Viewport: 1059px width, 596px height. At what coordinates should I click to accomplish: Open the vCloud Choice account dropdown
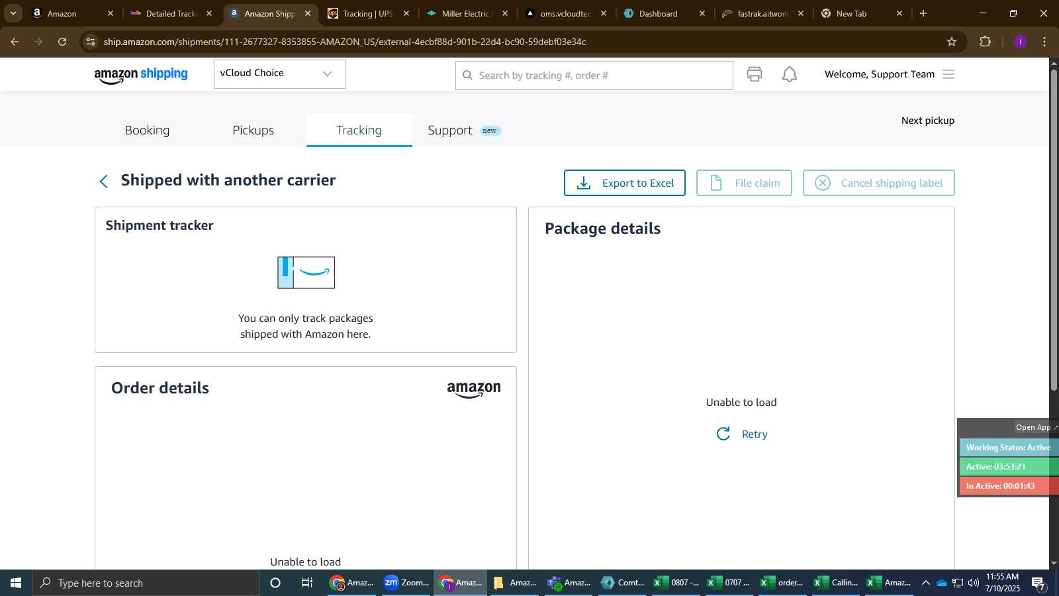(x=279, y=74)
